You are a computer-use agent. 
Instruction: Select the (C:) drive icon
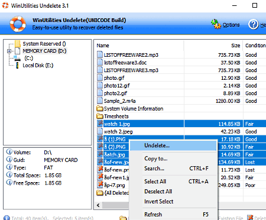pos(17,58)
